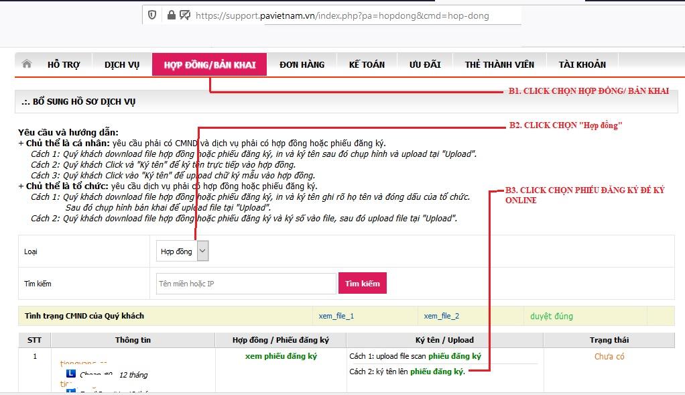Click the blue L icon beside 12 tháng
This screenshot has height=395, width=685.
point(71,374)
